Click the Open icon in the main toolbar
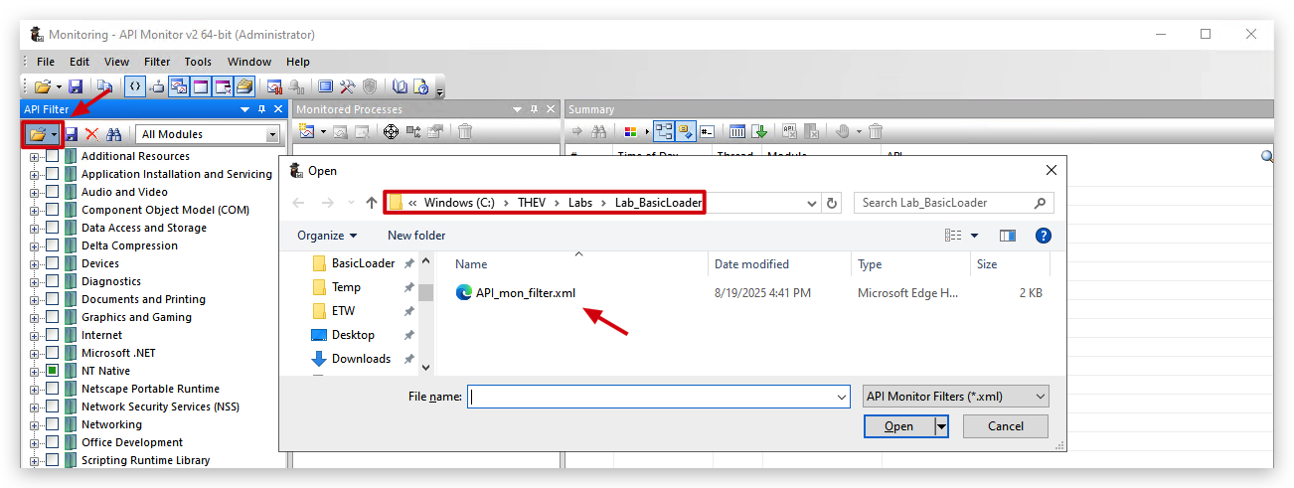This screenshot has width=1294, height=488. 43,86
